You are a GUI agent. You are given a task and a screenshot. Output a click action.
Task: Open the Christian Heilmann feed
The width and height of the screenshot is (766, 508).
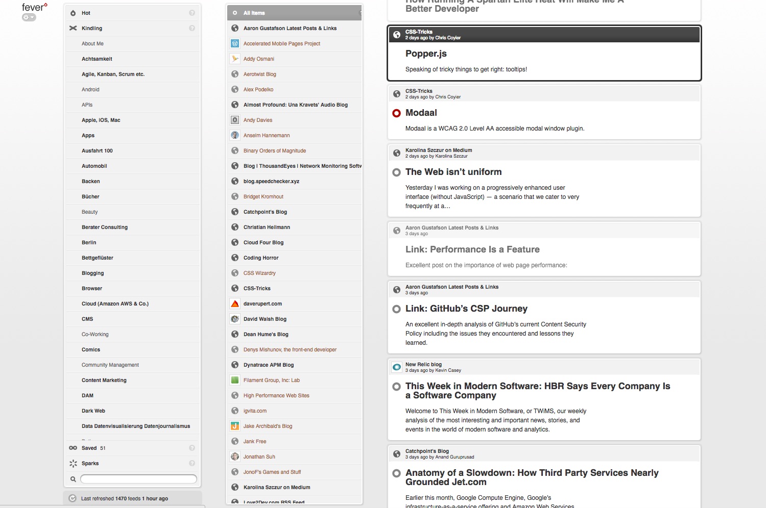[x=294, y=227]
